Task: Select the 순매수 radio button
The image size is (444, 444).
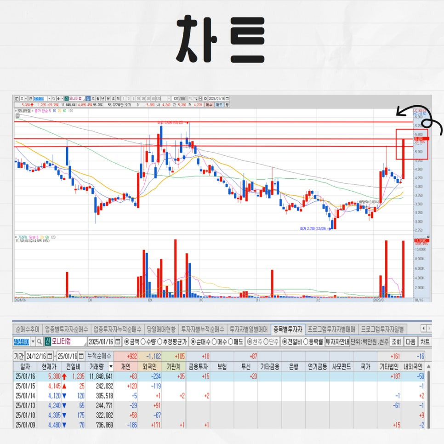Action: (193, 342)
